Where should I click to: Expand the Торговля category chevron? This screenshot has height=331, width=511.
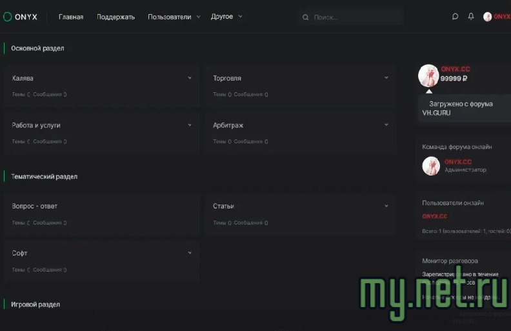[x=386, y=78]
